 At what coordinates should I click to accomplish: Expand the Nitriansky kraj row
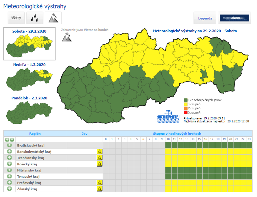pos(10,170)
